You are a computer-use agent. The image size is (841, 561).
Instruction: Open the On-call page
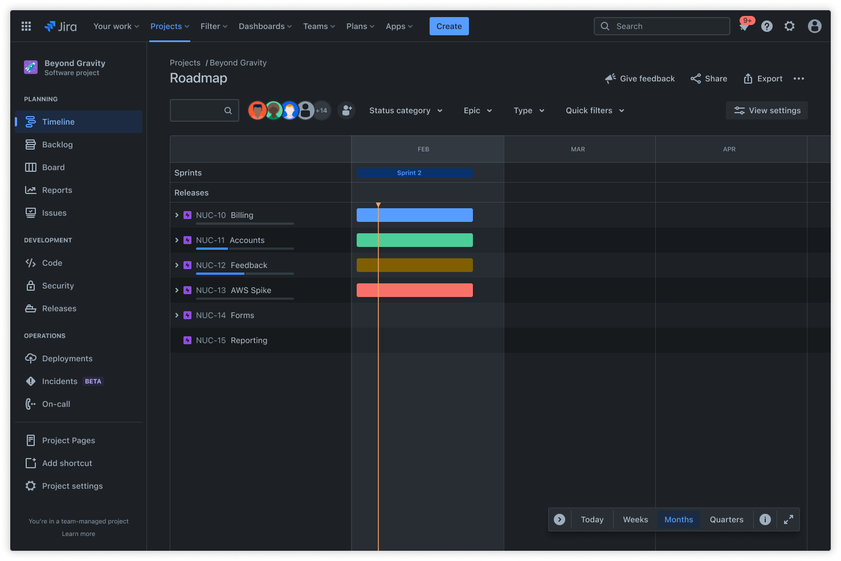point(55,403)
